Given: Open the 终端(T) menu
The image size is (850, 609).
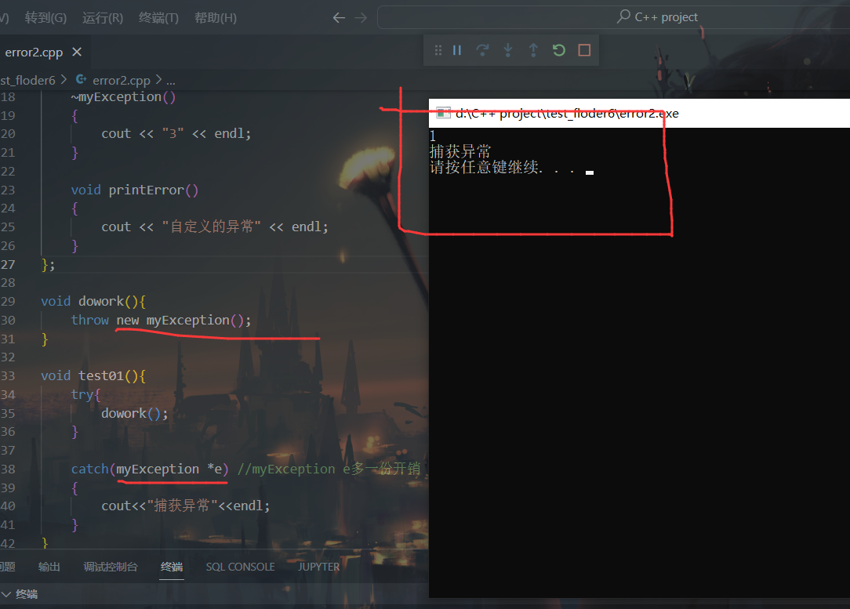Looking at the screenshot, I should [158, 17].
